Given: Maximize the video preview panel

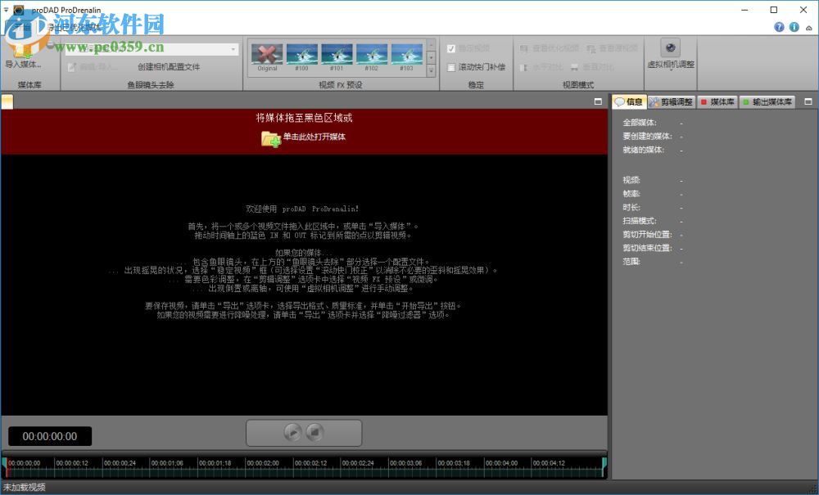Looking at the screenshot, I should pyautogui.click(x=598, y=101).
